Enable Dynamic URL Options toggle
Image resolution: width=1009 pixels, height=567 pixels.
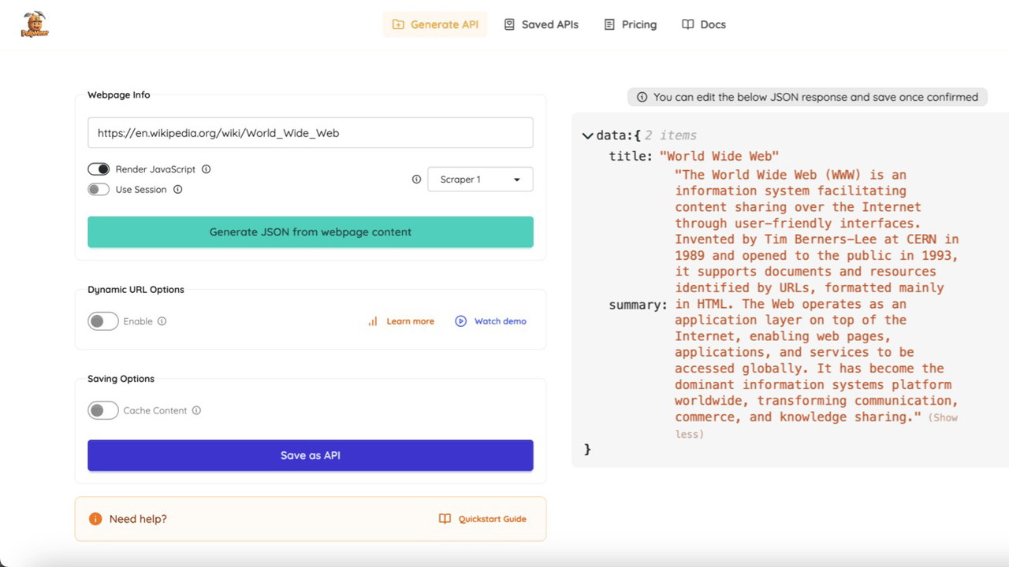coord(102,321)
